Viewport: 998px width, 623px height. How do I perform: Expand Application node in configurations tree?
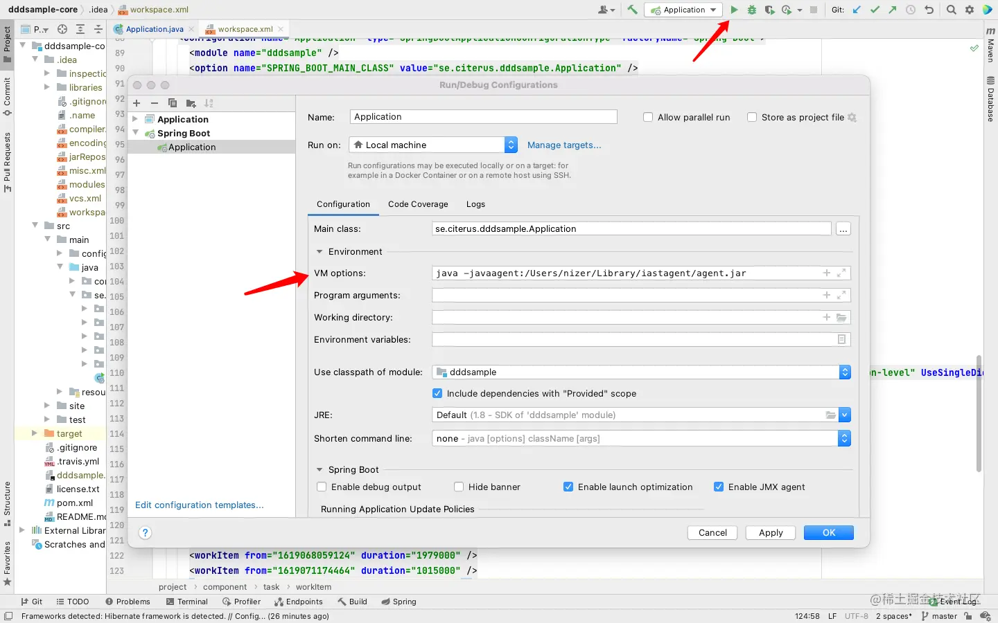136,120
